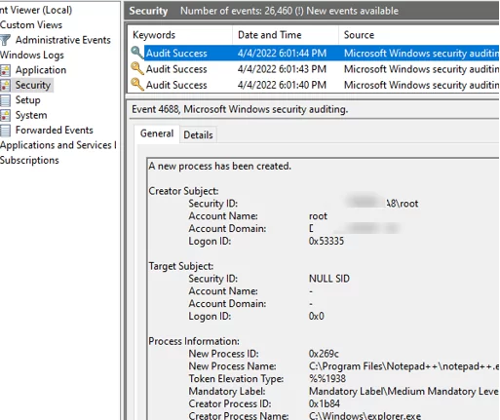Click the Security log icon in tree
The height and width of the screenshot is (420, 500).
(5, 85)
